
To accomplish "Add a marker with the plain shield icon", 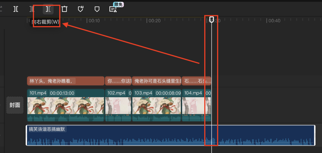I will (97, 9).
